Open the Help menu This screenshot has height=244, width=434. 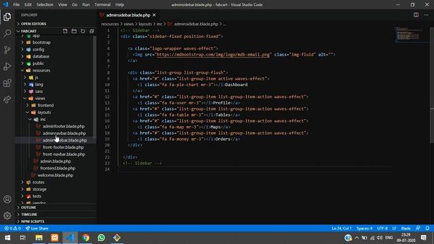(119, 5)
